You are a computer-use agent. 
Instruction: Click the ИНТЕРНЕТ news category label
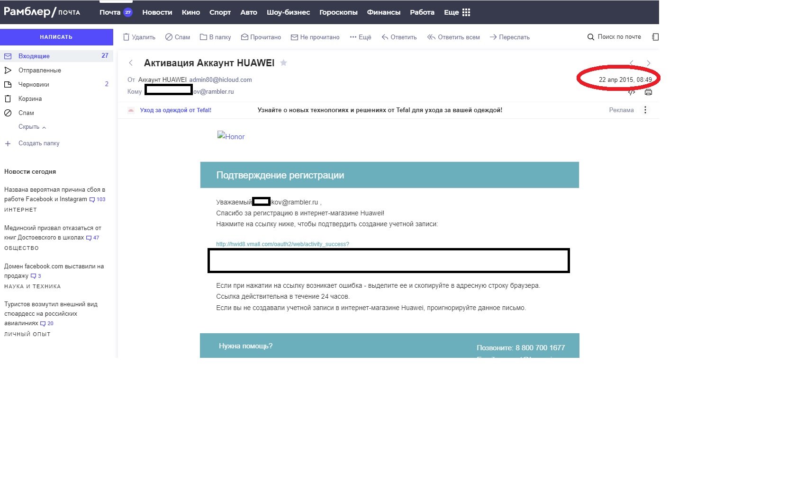coord(20,210)
